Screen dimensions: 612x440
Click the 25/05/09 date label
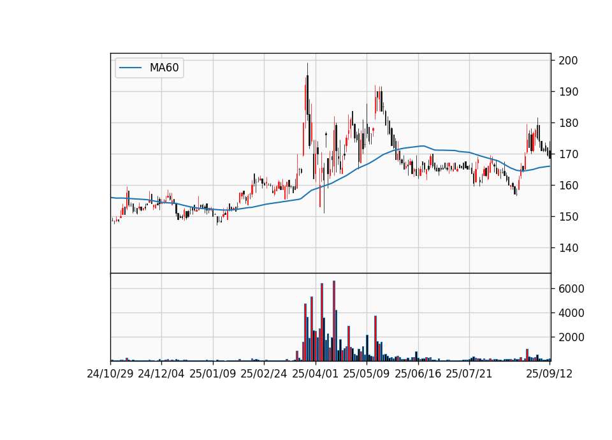(367, 374)
